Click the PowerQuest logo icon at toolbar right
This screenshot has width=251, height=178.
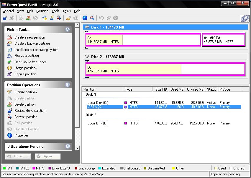click(245, 18)
